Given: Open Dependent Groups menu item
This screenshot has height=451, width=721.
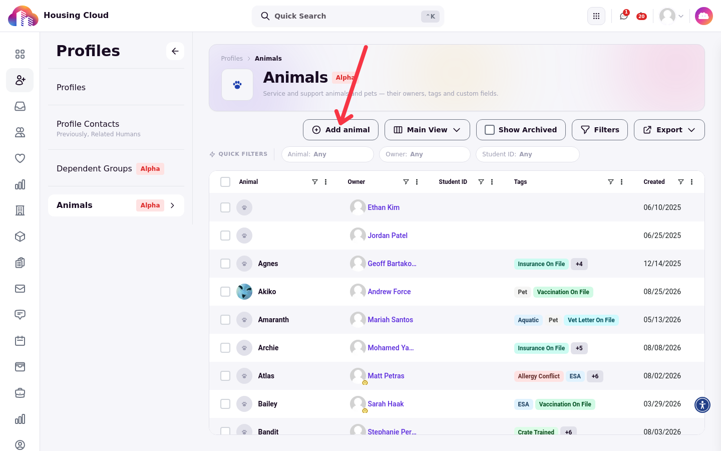Looking at the screenshot, I should 116,168.
